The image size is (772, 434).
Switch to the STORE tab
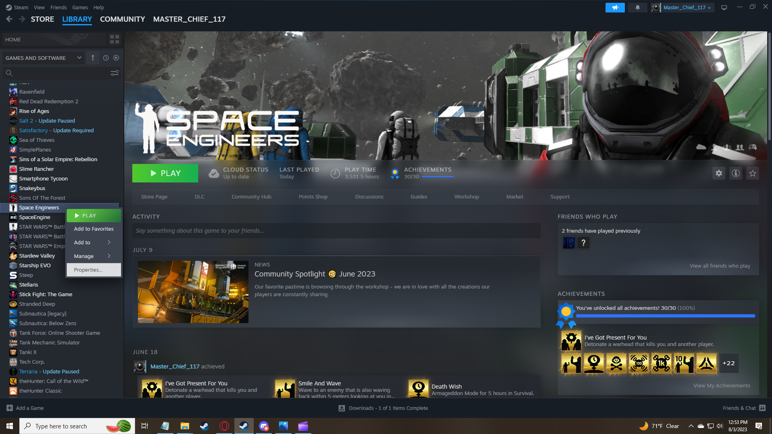coord(43,19)
